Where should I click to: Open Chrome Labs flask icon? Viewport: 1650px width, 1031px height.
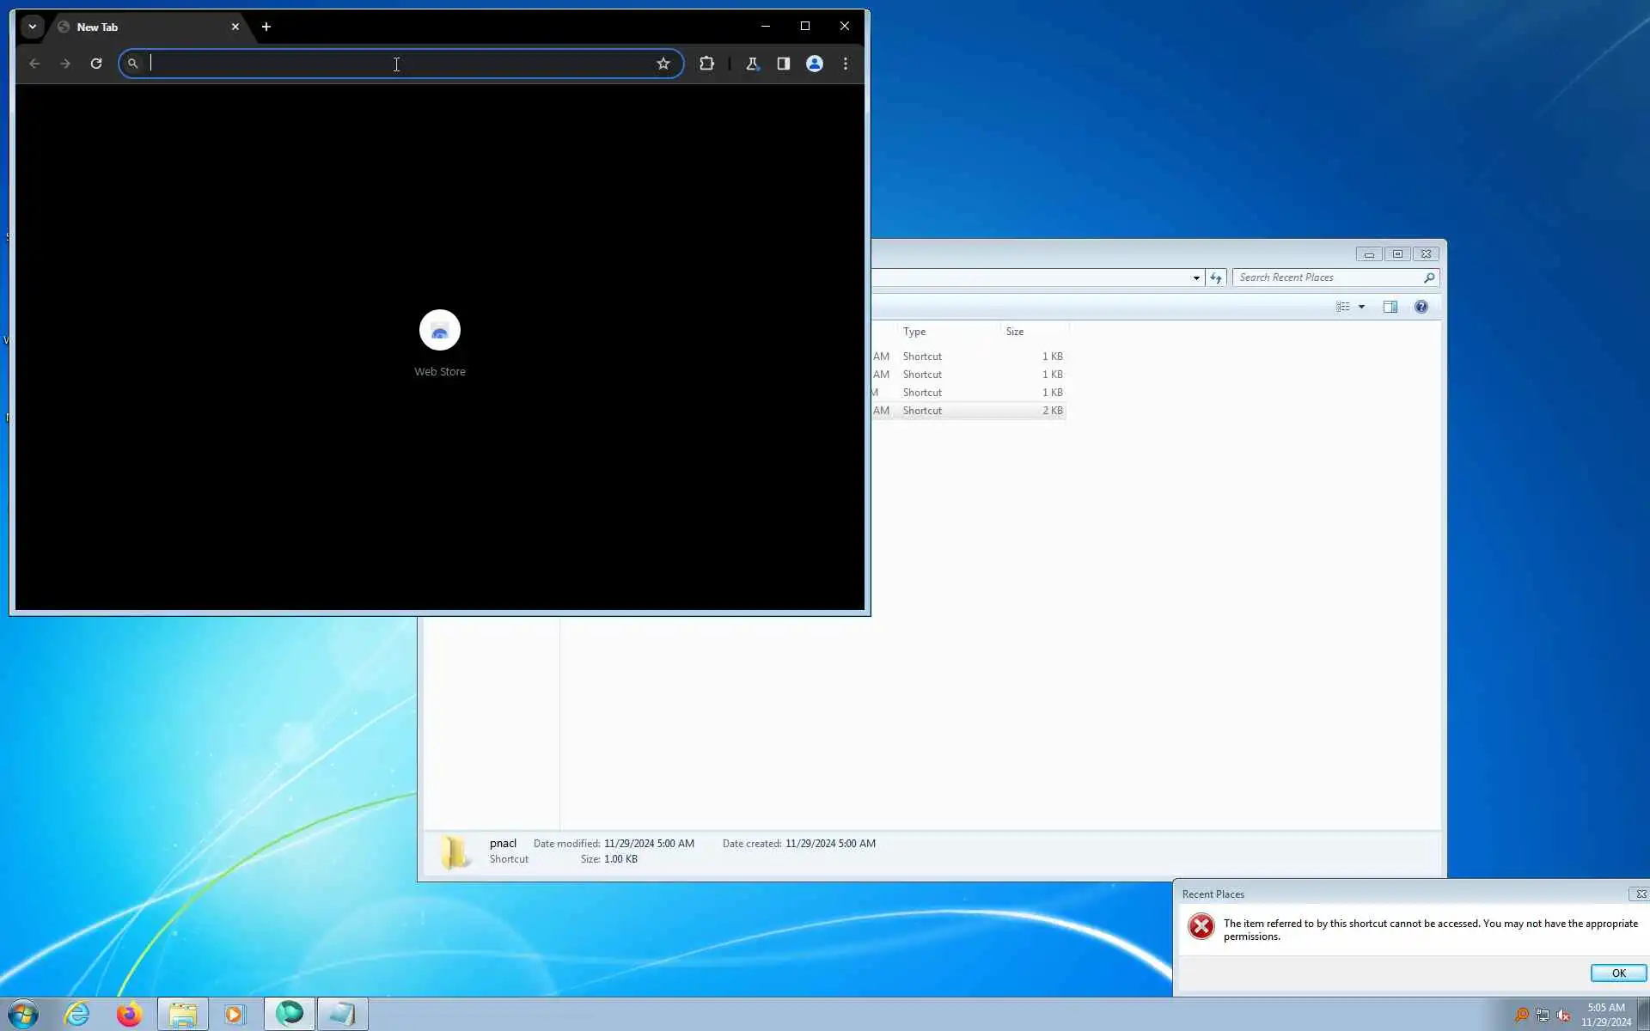[x=752, y=64]
